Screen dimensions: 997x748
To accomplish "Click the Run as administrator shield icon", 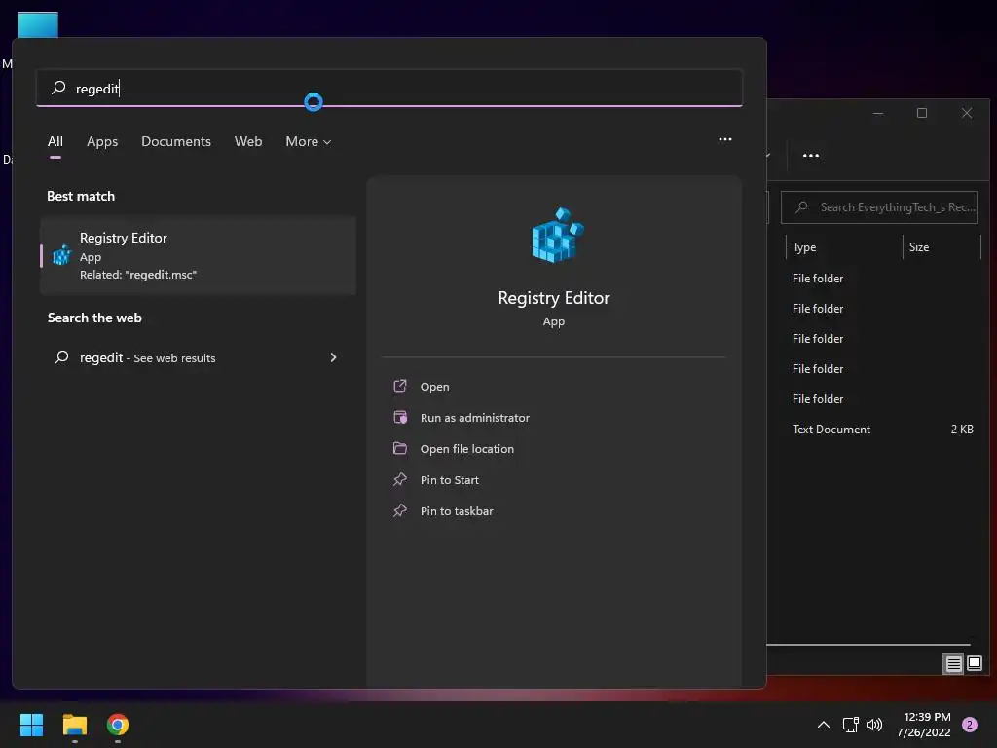I will (x=400, y=417).
